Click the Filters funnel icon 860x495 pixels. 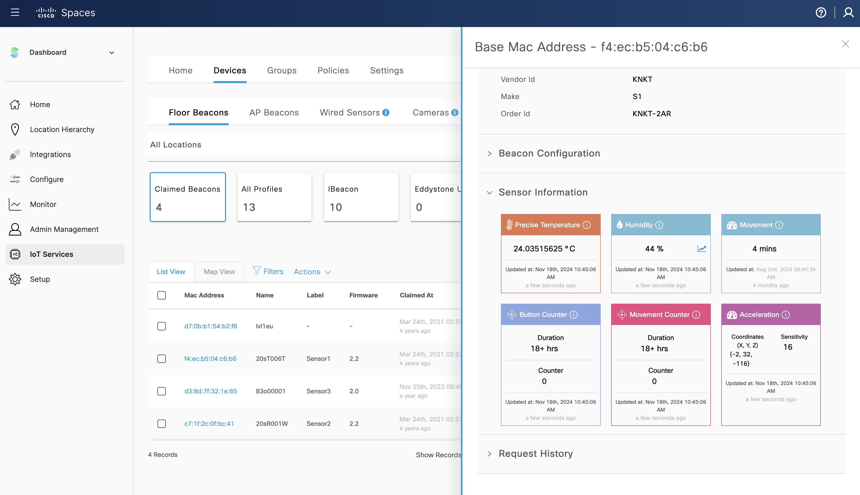pos(257,271)
